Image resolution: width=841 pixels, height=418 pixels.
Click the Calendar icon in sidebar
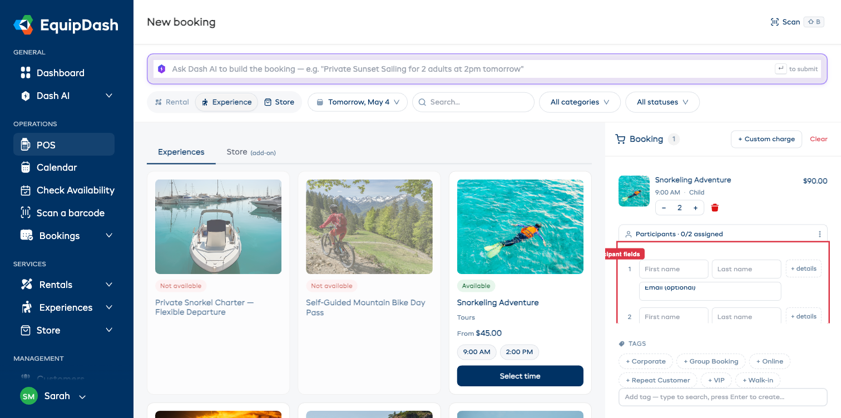pyautogui.click(x=26, y=167)
